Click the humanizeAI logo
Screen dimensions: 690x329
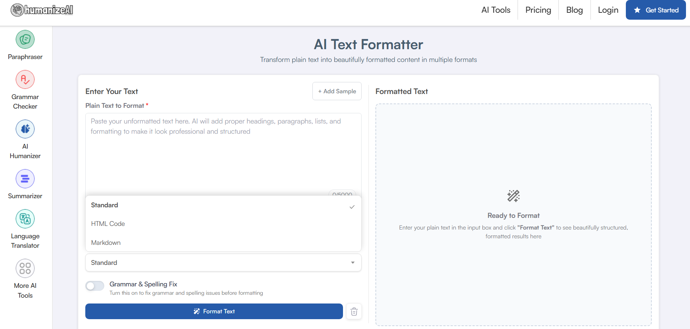42,10
